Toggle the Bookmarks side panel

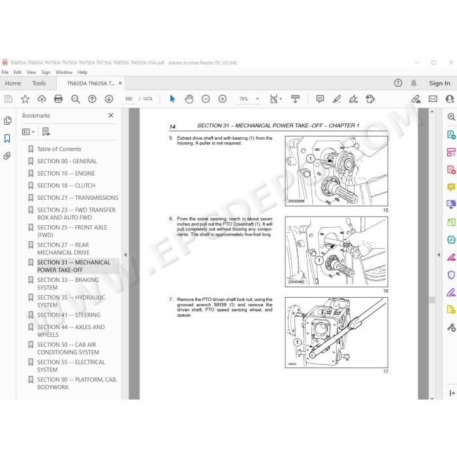tap(7, 138)
